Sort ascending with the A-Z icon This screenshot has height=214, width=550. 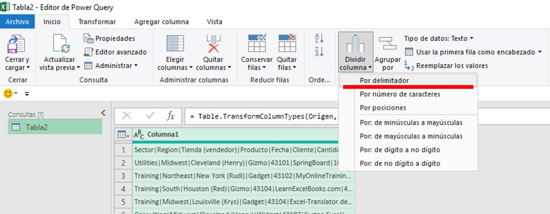coord(319,38)
